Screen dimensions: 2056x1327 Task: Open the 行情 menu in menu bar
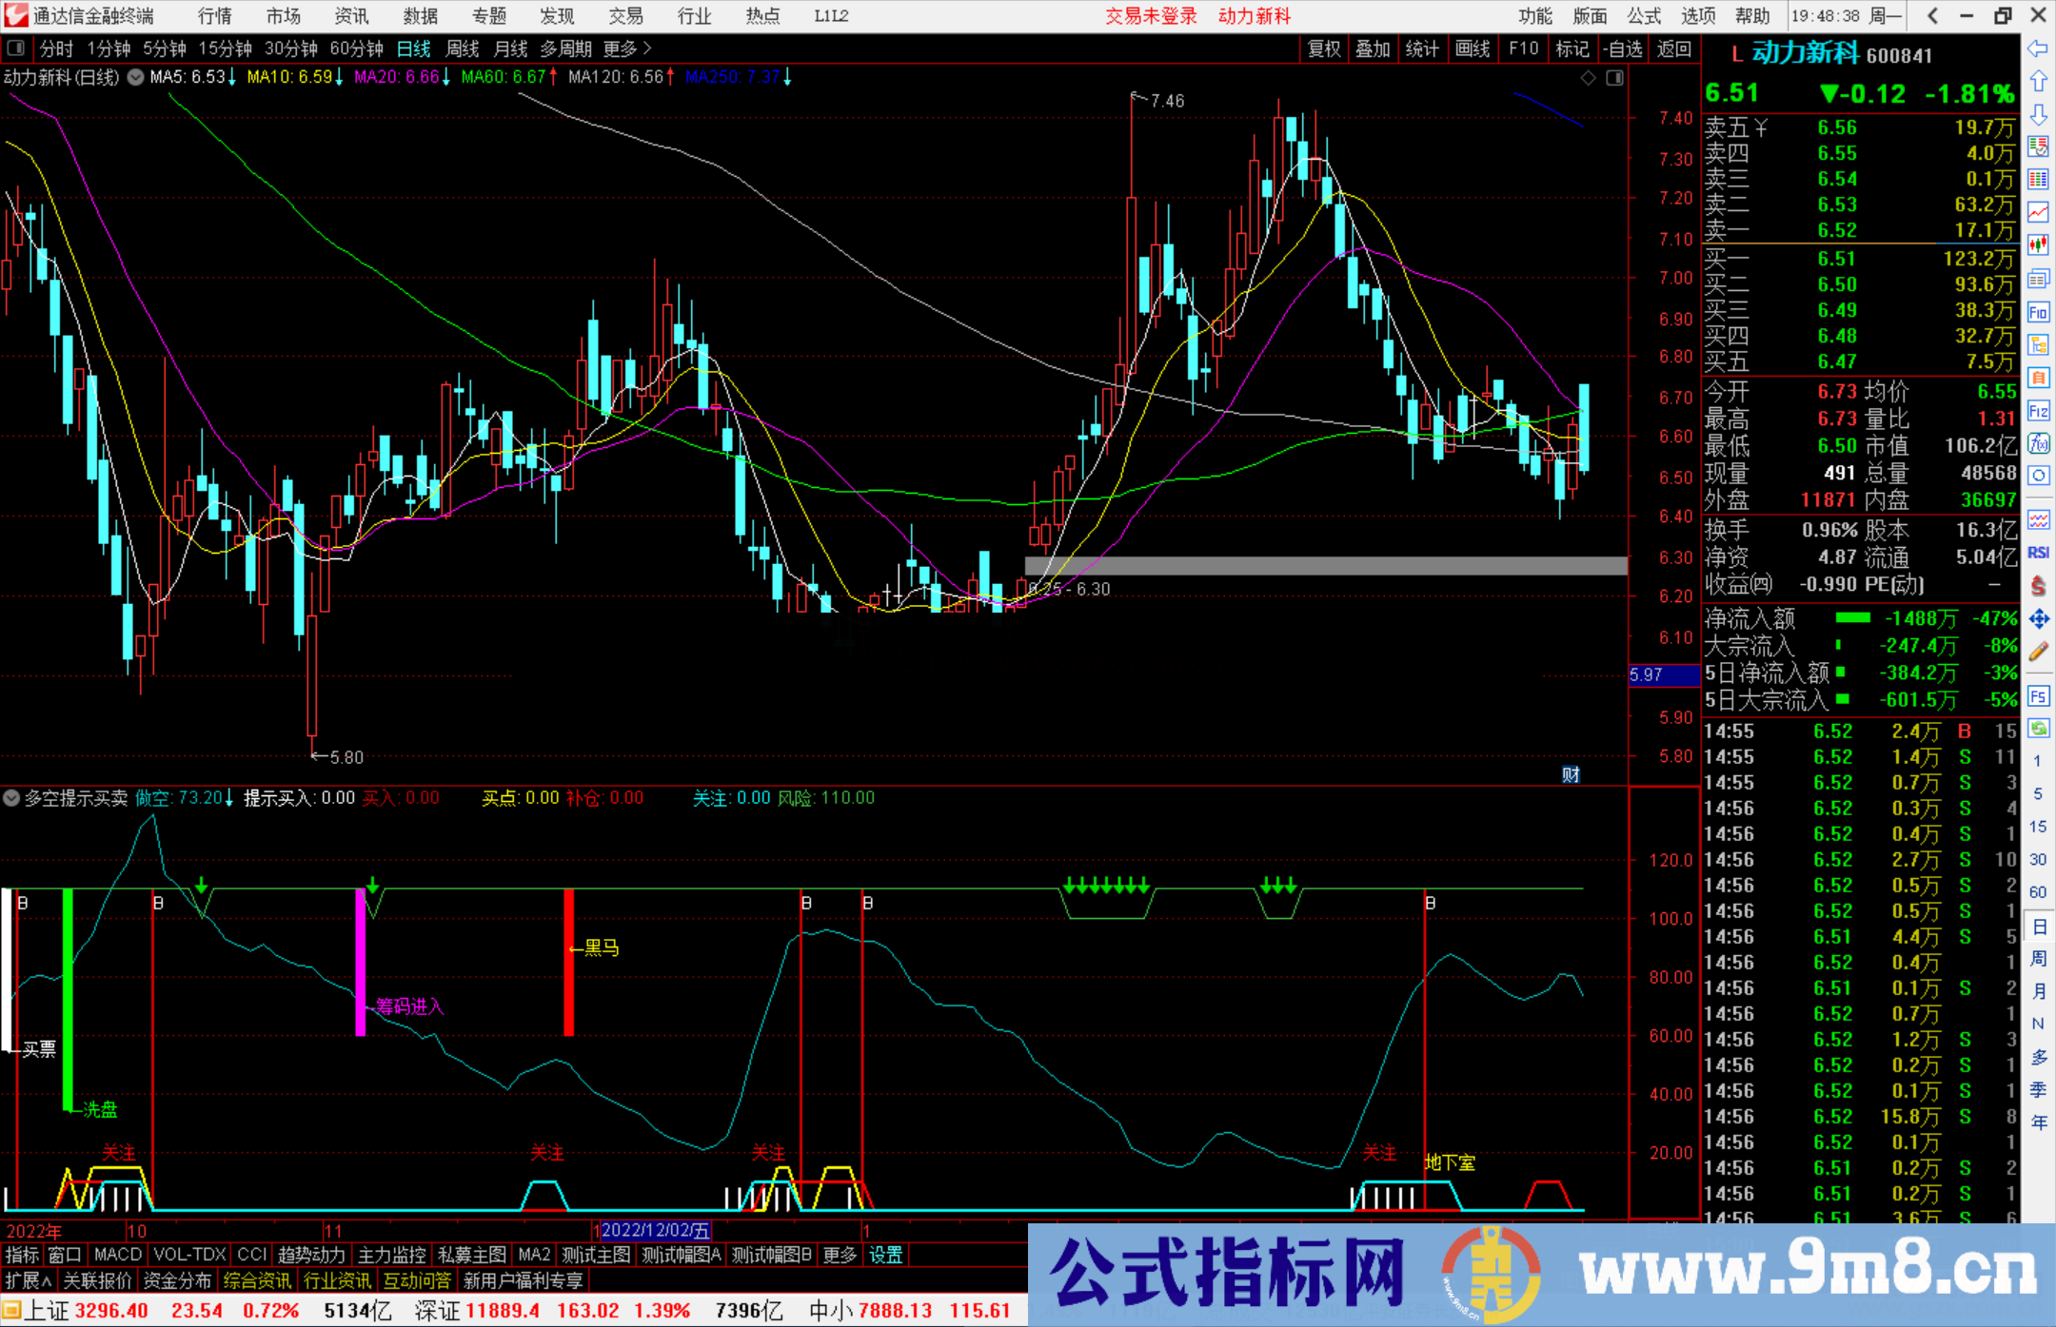coord(214,15)
